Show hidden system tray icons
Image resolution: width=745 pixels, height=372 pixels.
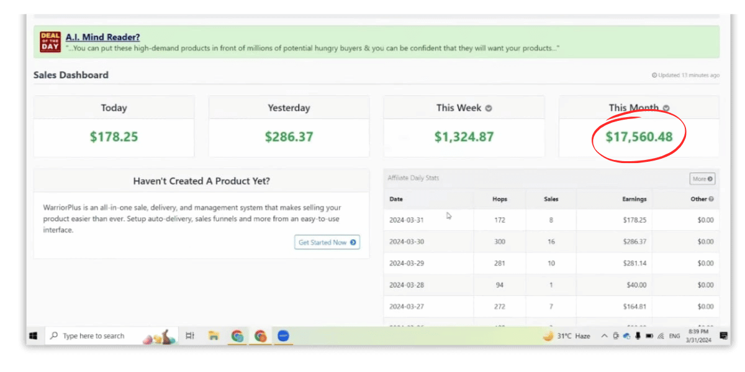tap(604, 335)
